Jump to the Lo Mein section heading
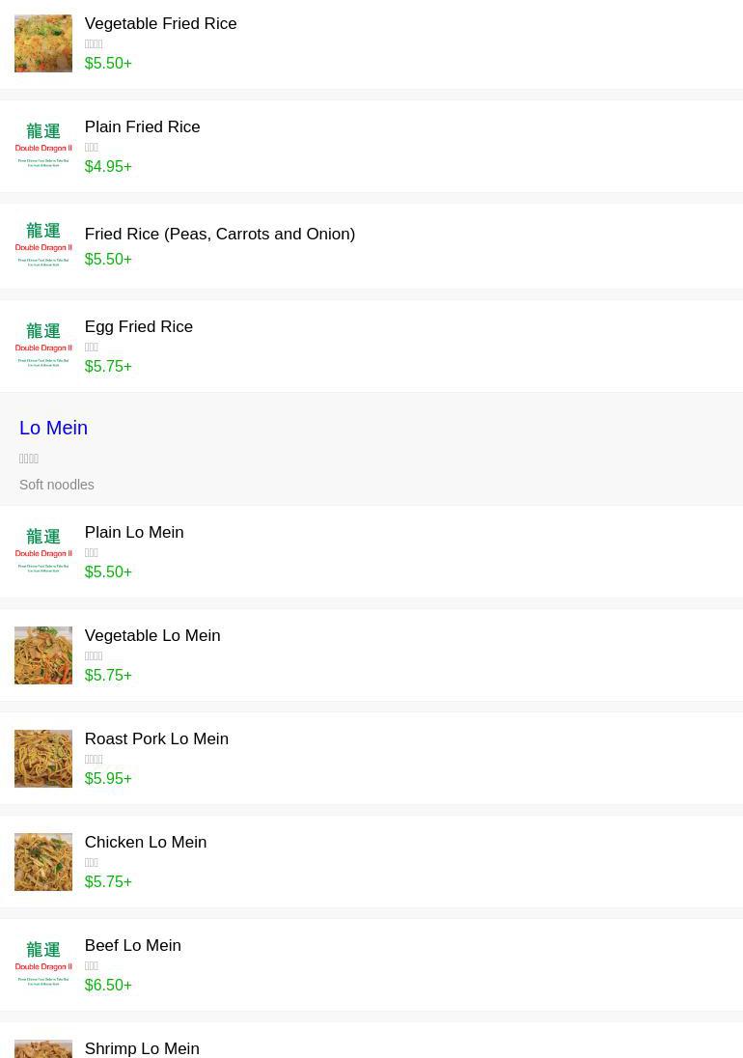The width and height of the screenshot is (743, 1058). [x=53, y=428]
